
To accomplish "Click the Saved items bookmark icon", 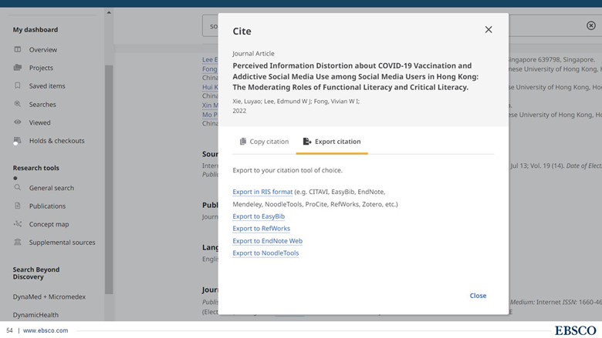I will pyautogui.click(x=18, y=85).
